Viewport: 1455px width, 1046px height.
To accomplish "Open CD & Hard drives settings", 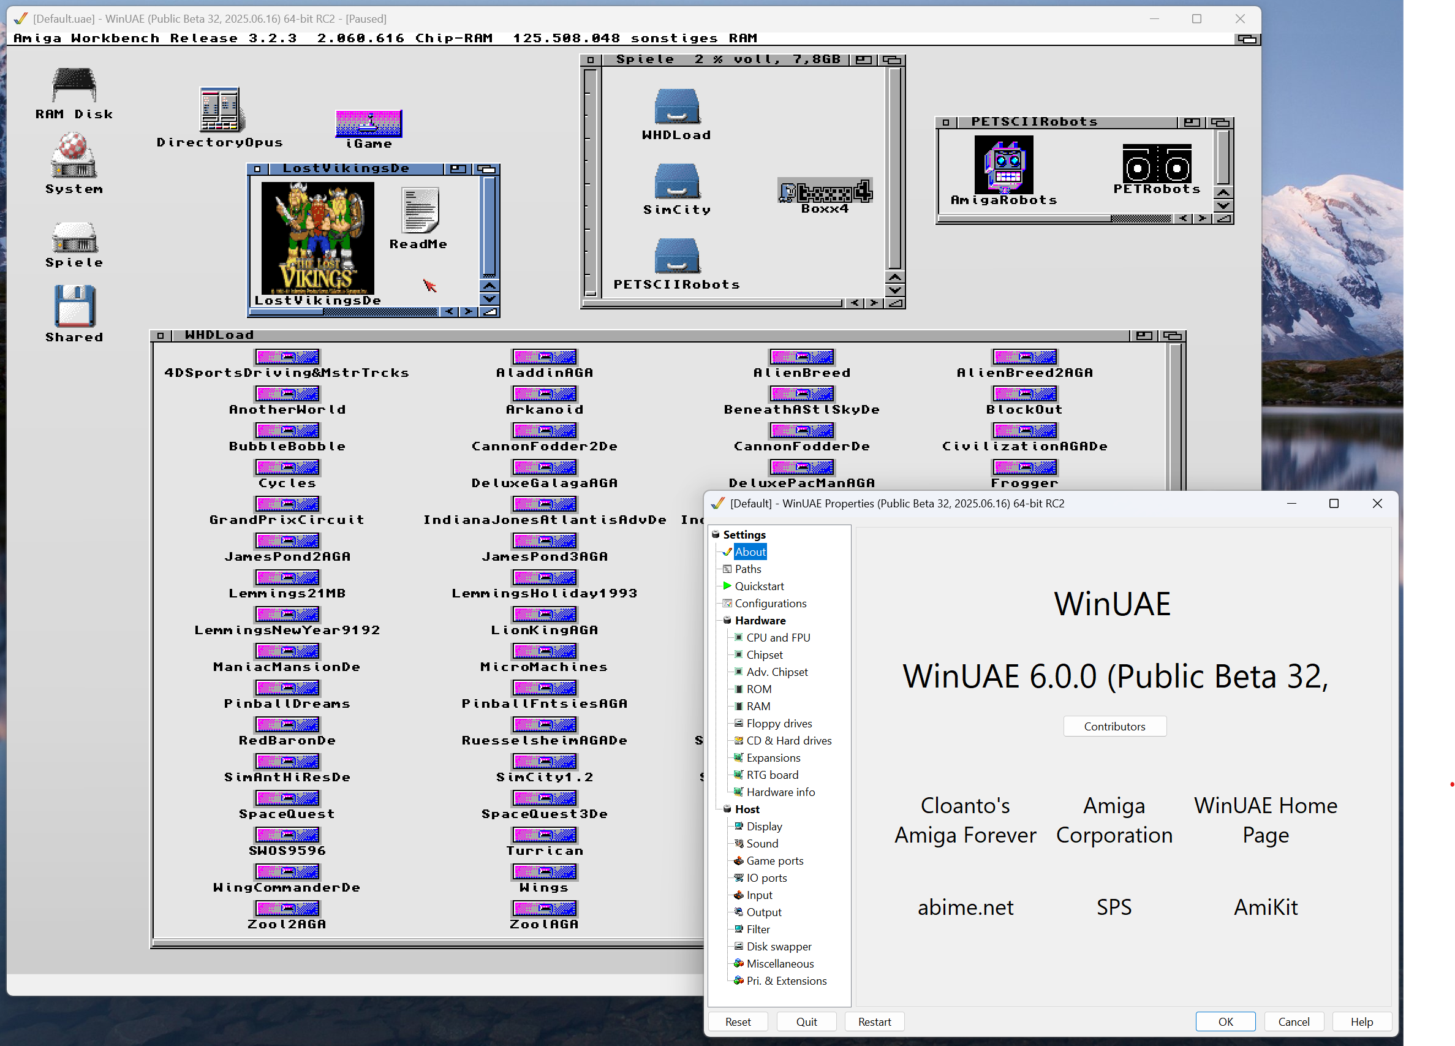I will (x=788, y=741).
